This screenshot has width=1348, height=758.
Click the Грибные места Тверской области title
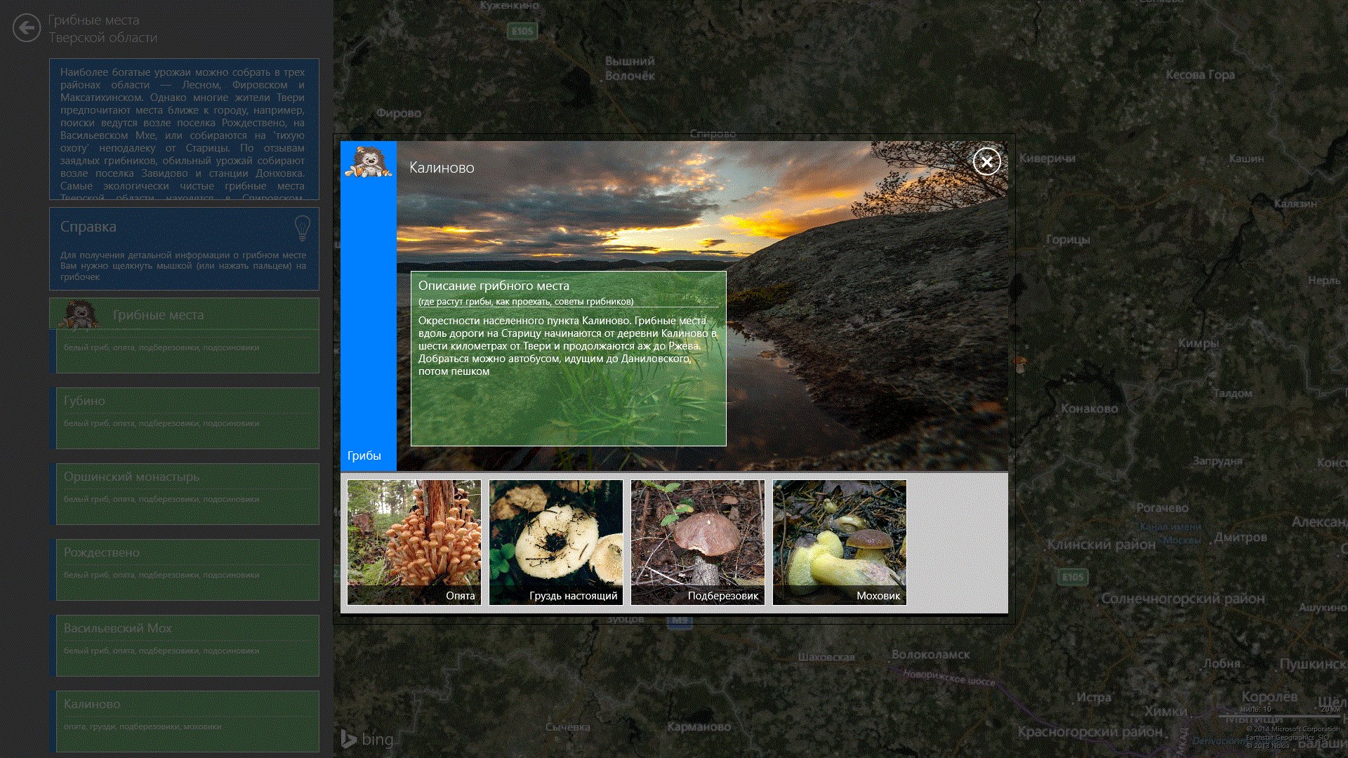click(103, 29)
